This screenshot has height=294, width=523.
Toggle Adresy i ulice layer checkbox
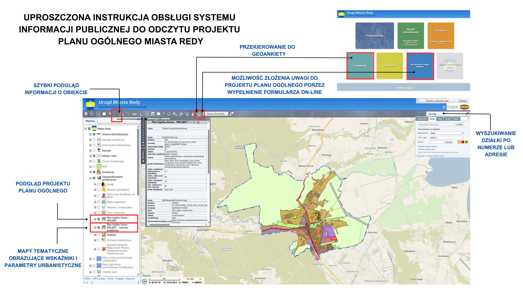click(x=94, y=156)
